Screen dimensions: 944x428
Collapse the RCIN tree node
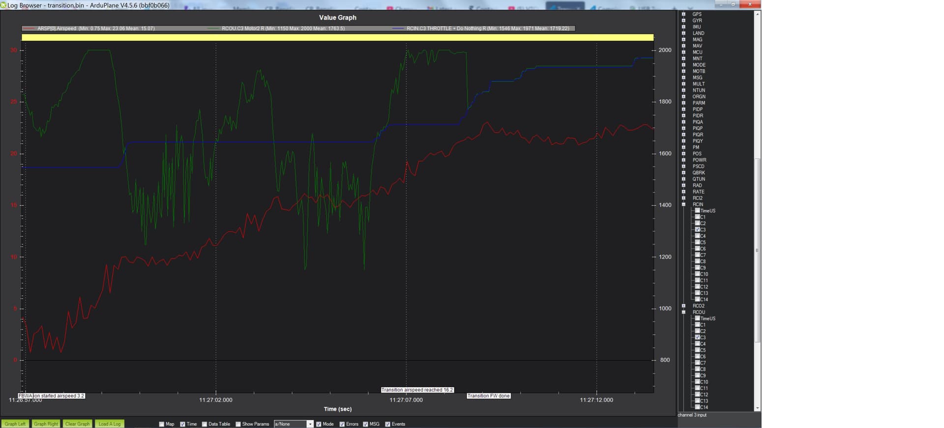[x=683, y=204]
